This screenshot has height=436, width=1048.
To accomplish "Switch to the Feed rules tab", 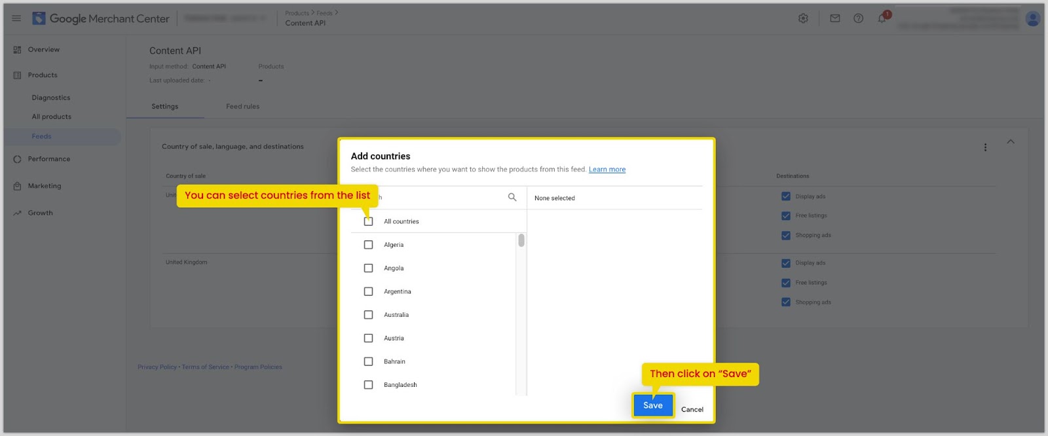I will pyautogui.click(x=243, y=107).
